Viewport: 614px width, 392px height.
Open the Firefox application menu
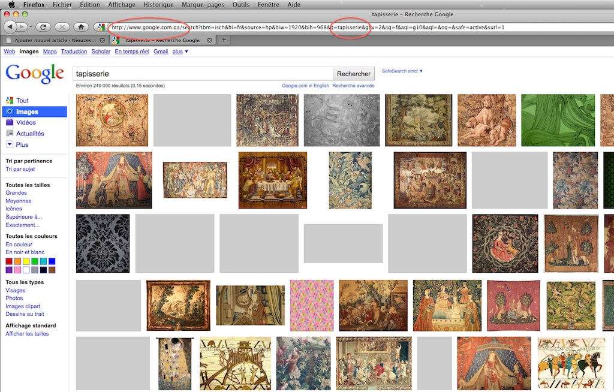click(x=34, y=4)
